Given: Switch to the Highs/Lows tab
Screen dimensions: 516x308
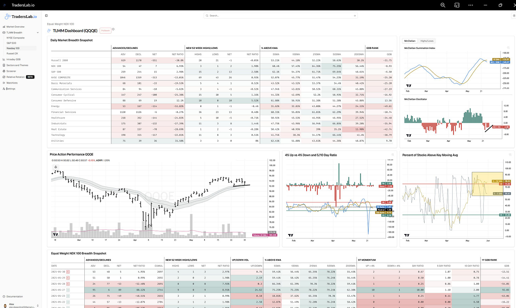Looking at the screenshot, I should click(427, 41).
